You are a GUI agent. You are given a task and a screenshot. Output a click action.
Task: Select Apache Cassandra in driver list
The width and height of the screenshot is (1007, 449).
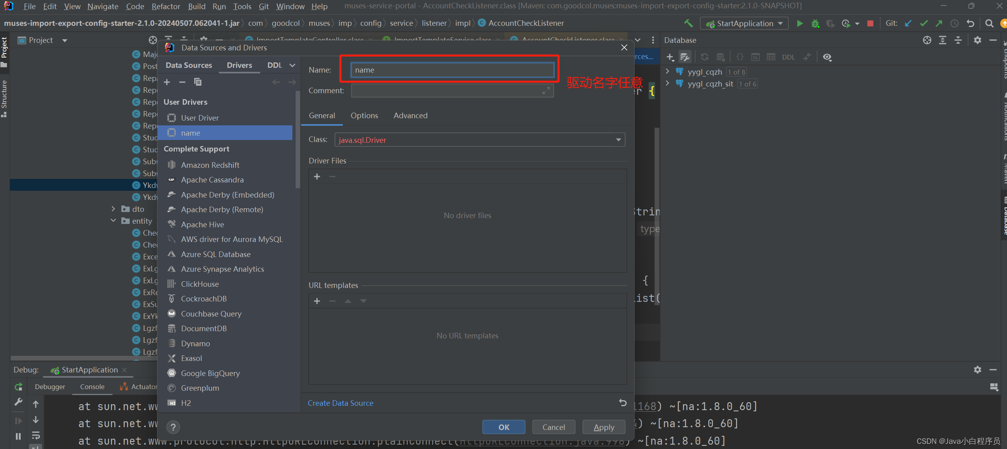click(212, 180)
